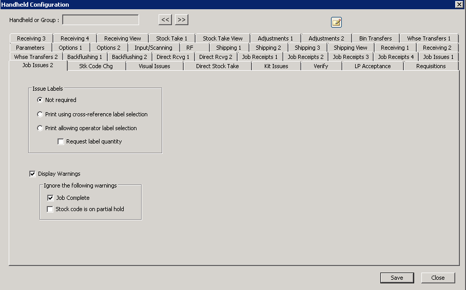Screen dimensions: 466x290
Task: Switch to the Kit Issues tab
Action: (x=276, y=66)
